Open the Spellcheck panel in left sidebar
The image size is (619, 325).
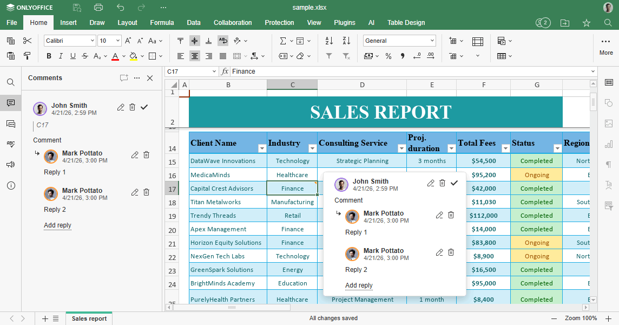coord(11,144)
